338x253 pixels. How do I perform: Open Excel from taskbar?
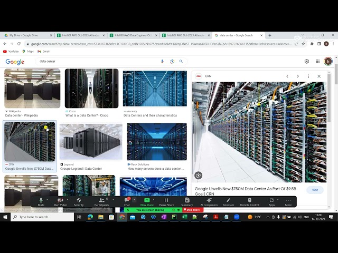coord(184,217)
